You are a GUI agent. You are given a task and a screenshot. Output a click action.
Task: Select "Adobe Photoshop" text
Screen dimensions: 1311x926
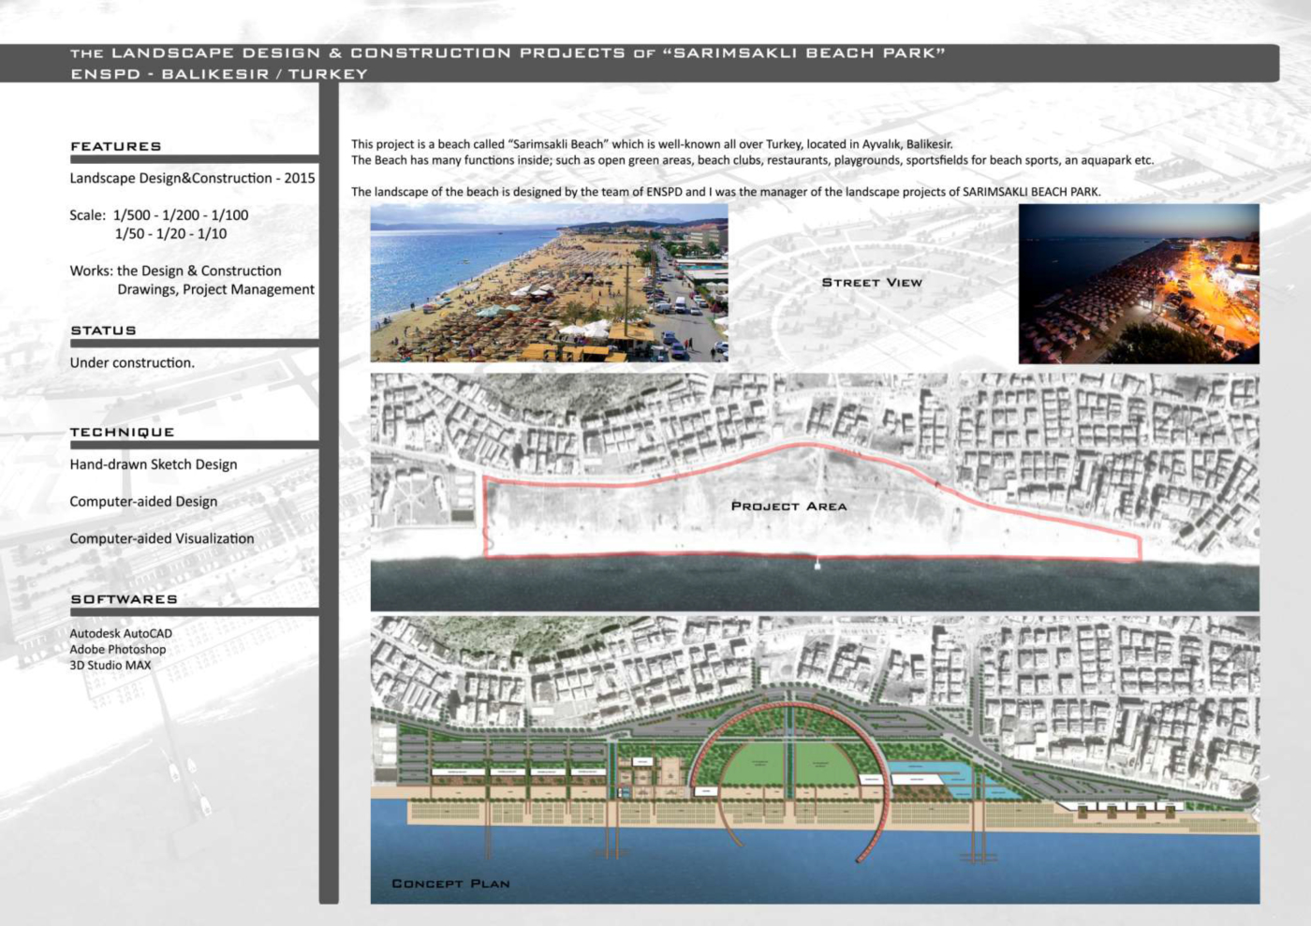point(118,650)
